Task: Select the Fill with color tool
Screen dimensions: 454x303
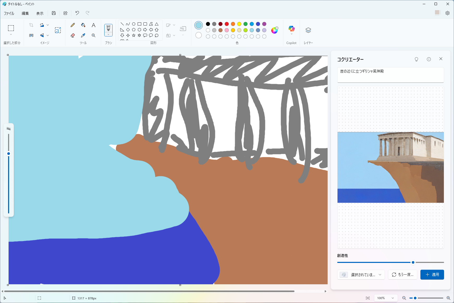Action: 83,25
